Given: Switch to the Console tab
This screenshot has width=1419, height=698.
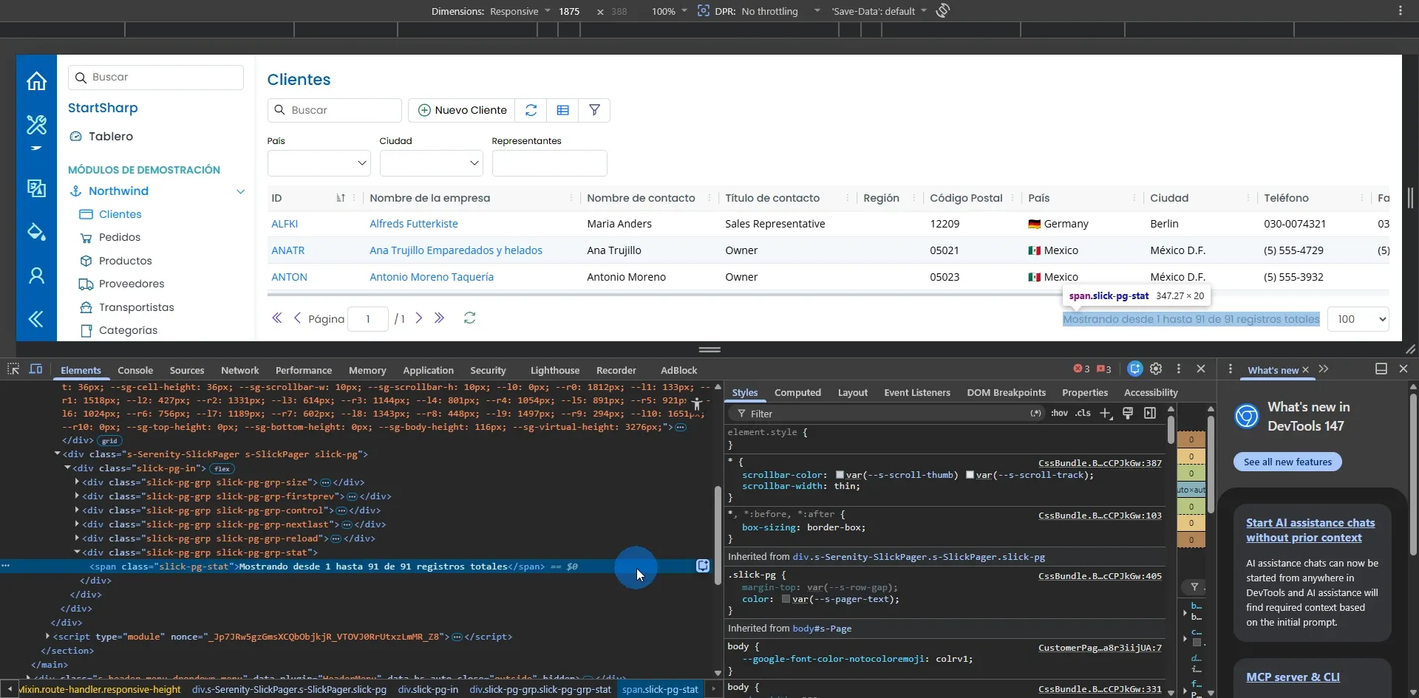Looking at the screenshot, I should pos(135,370).
